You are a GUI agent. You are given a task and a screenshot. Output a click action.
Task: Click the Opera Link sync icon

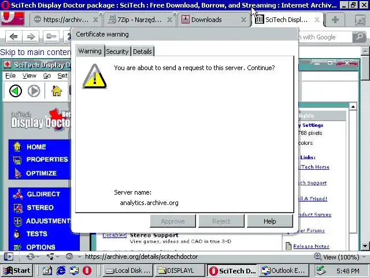tap(30, 257)
